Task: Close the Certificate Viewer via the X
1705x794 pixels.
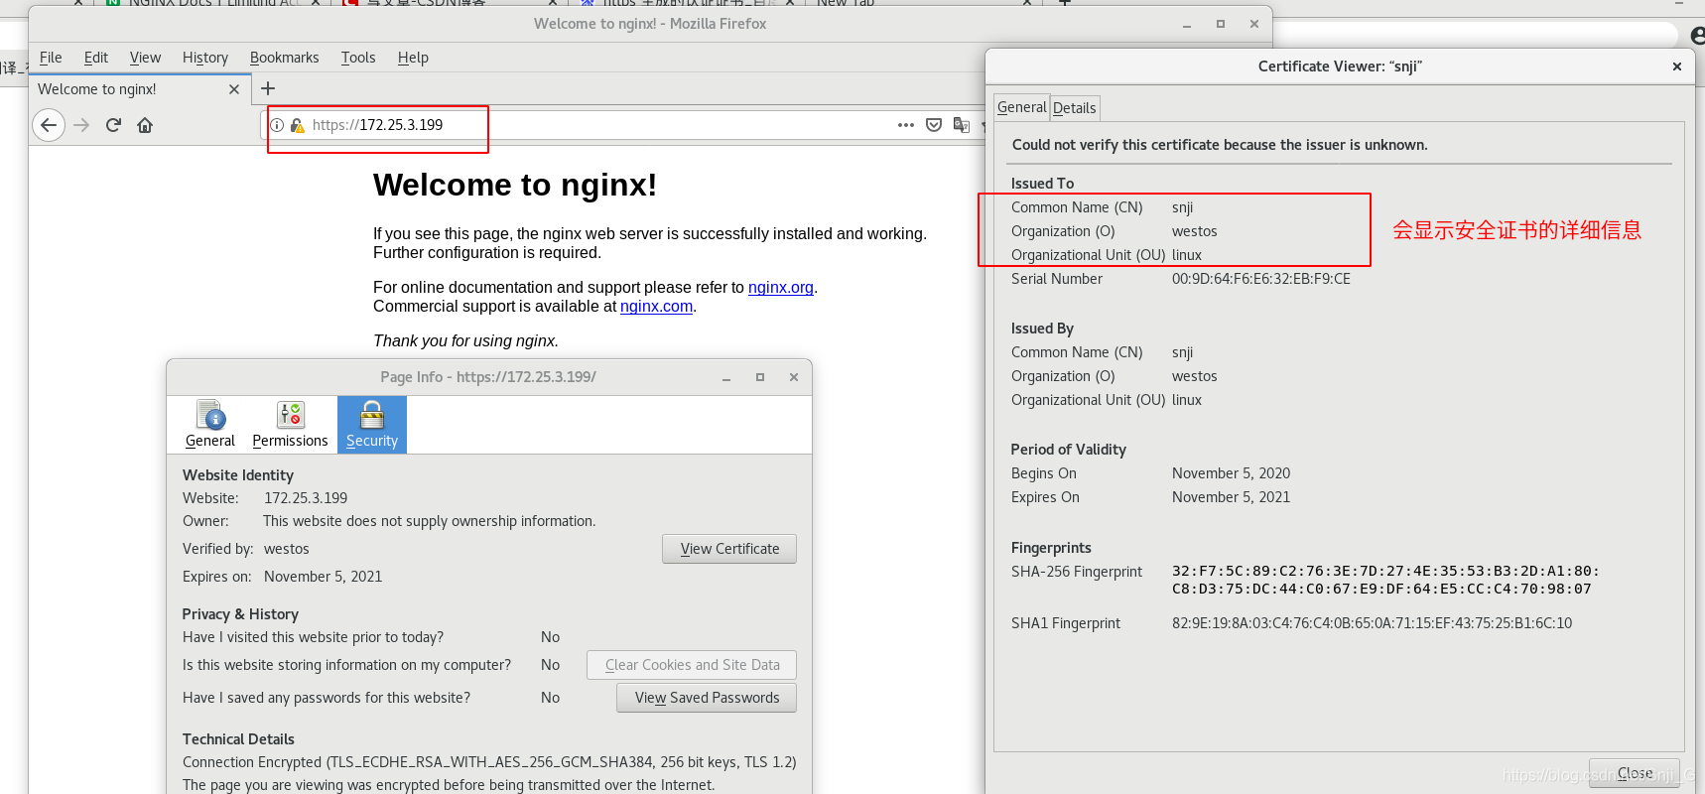Action: [x=1677, y=66]
